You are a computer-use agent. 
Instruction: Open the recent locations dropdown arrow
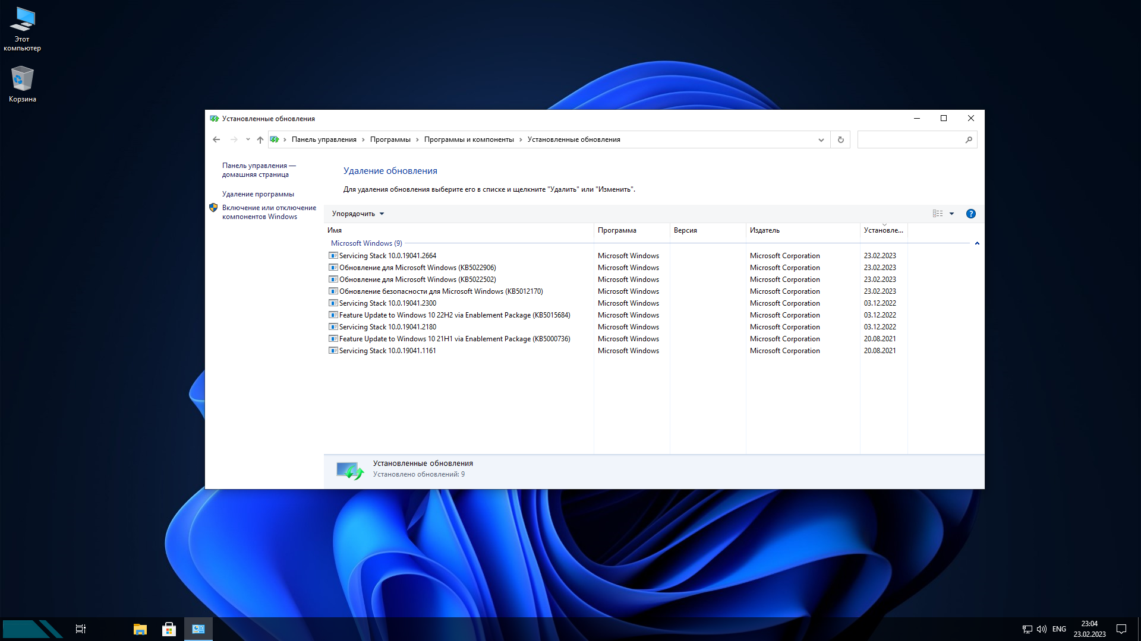coord(248,139)
